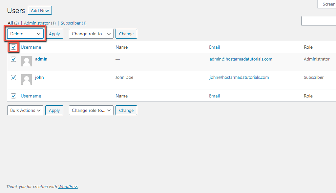Uncheck the john row checkbox
Viewport: 336px width, 193px height.
(13, 78)
